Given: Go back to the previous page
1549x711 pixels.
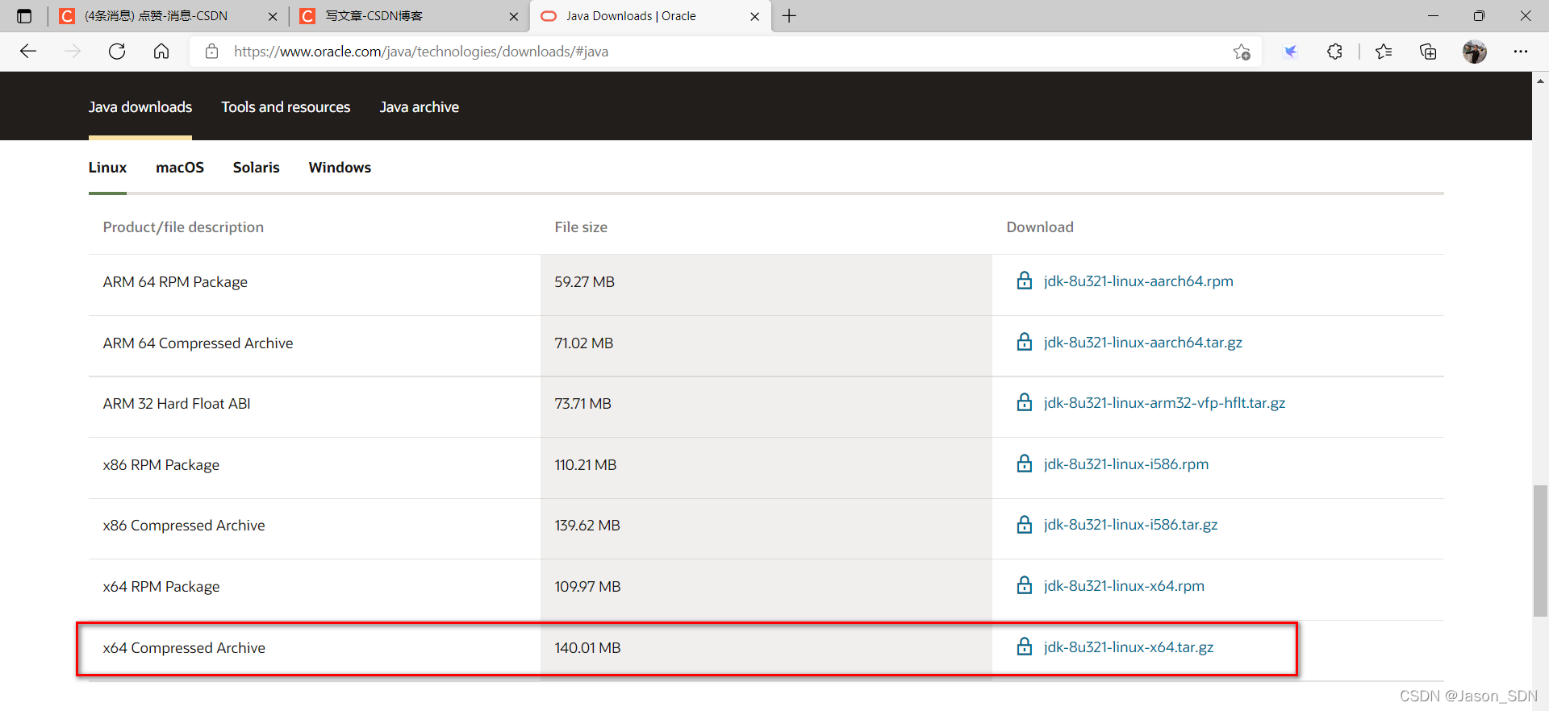Looking at the screenshot, I should [x=28, y=52].
